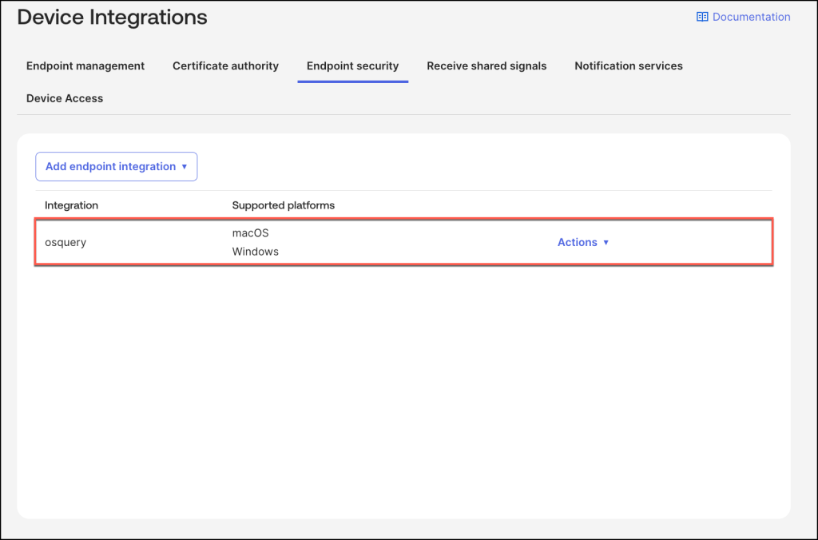Open the Certificate authority tab
The image size is (818, 540).
tap(225, 66)
